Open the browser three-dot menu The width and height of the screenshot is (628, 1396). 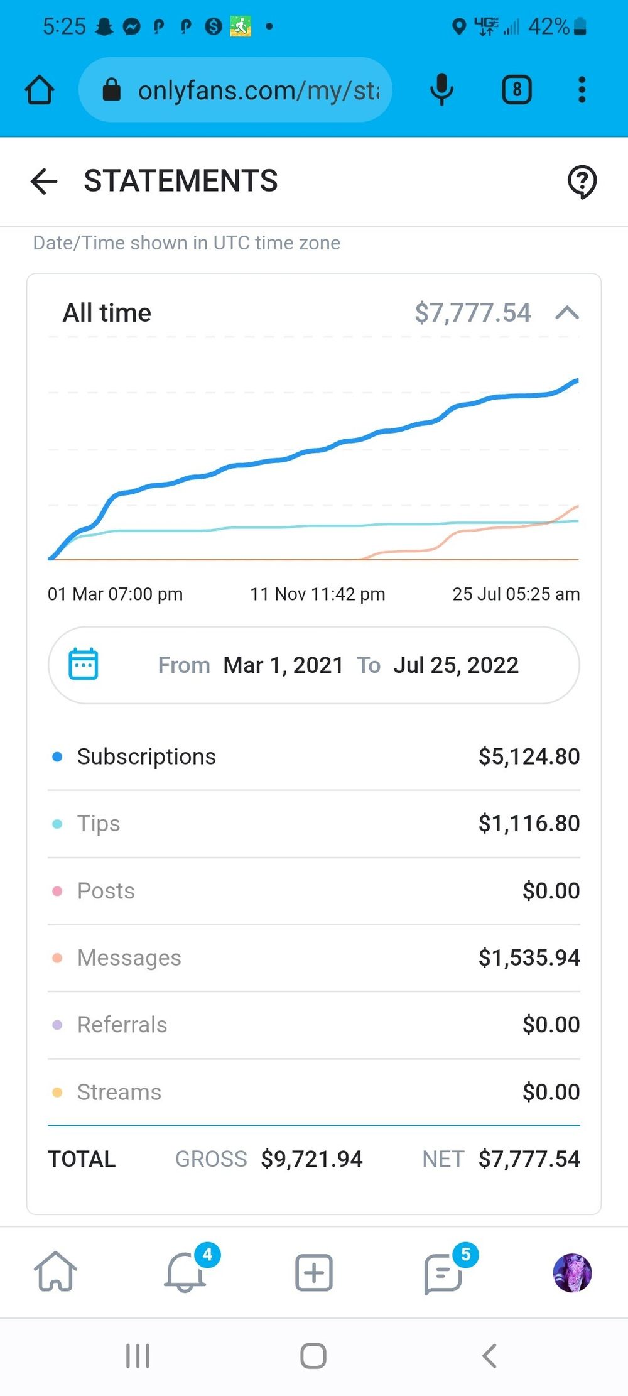tap(582, 90)
